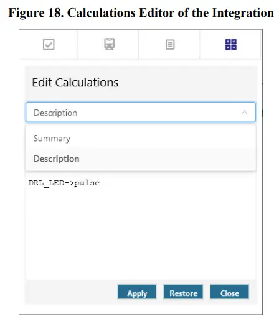
Task: Select the purple grid calculations icon
Action: point(231,45)
